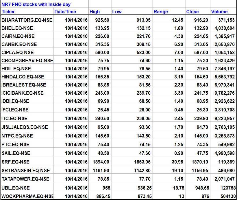Click the CIPLA.EQ-NSE ticker cell
Screen dimensions: 237x200
click(x=18, y=52)
